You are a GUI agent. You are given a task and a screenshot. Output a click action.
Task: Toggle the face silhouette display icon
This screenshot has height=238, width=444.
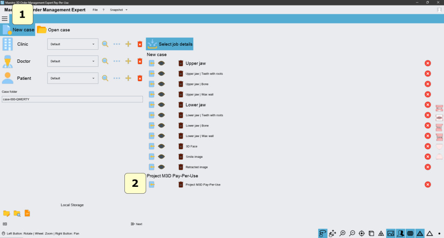[x=401, y=233]
